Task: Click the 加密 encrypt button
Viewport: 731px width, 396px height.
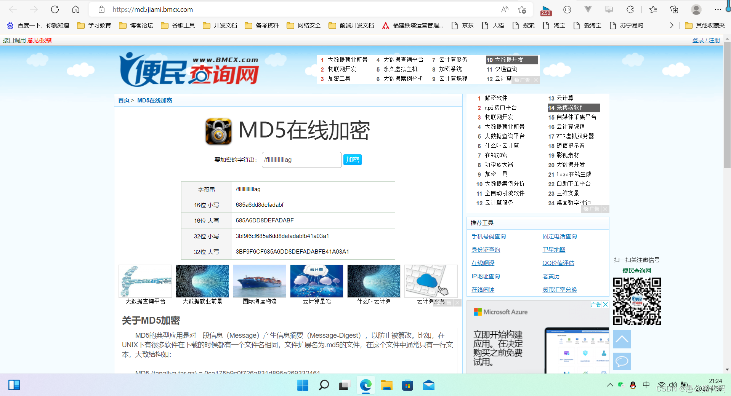Action: point(353,160)
